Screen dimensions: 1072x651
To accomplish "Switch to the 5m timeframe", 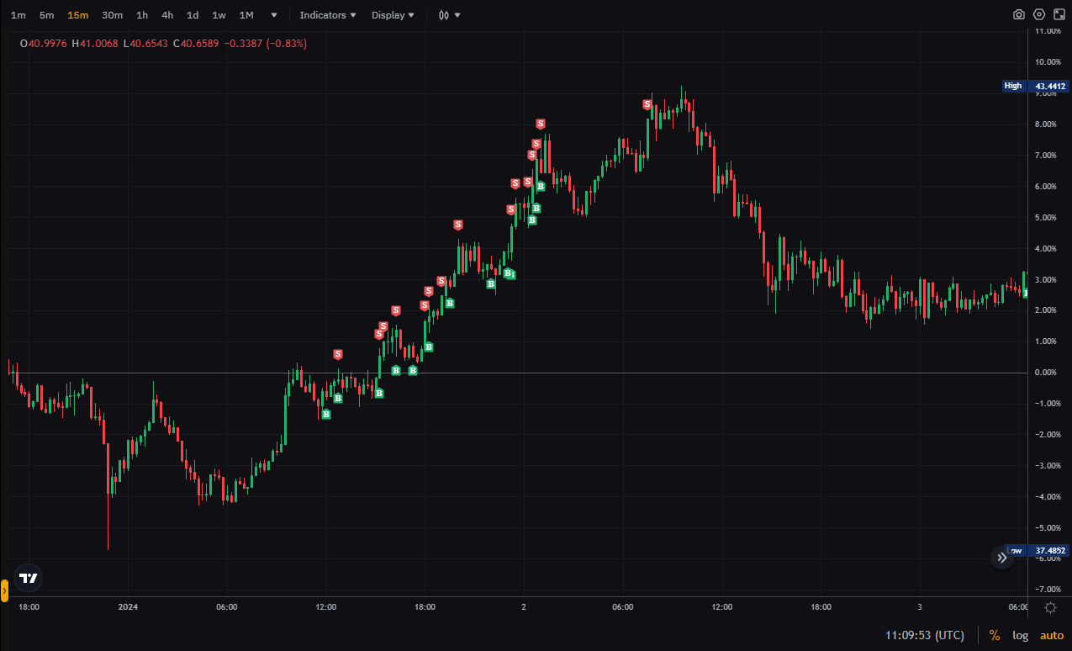I will [x=46, y=14].
